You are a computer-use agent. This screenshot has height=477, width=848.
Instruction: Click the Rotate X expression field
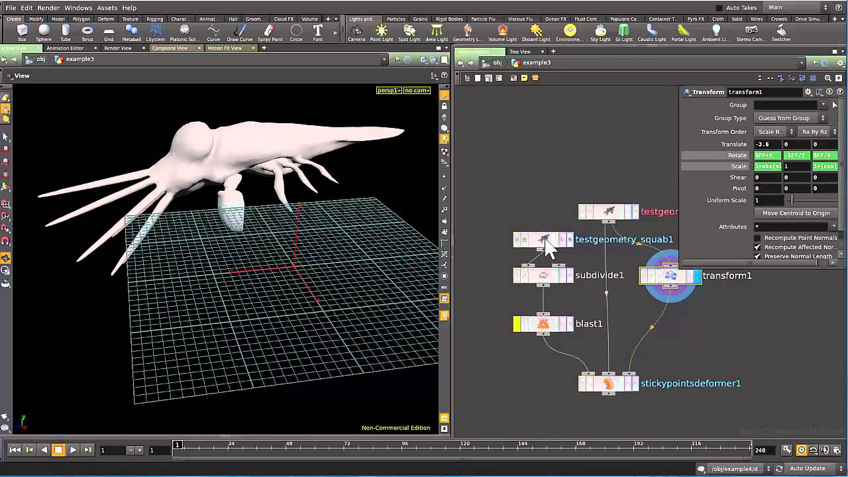767,156
